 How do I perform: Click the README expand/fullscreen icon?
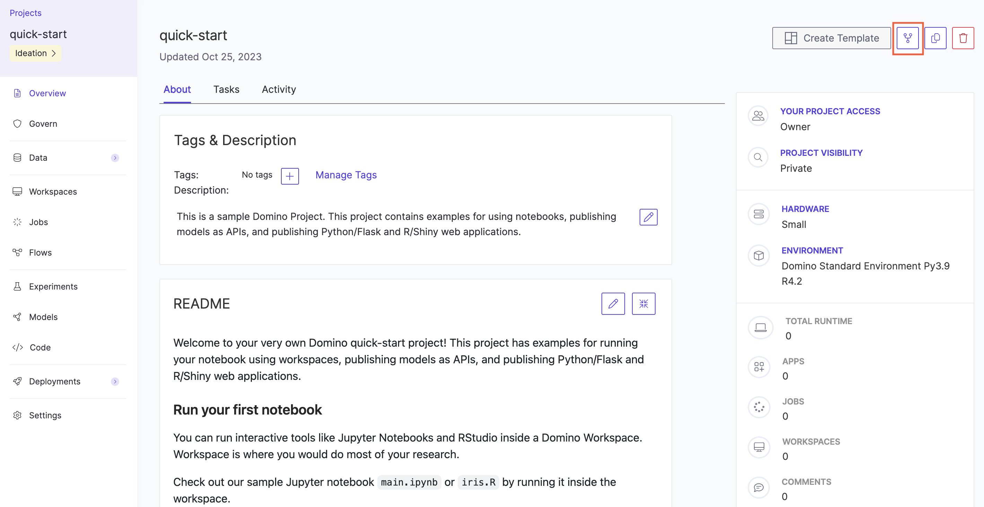(x=644, y=303)
